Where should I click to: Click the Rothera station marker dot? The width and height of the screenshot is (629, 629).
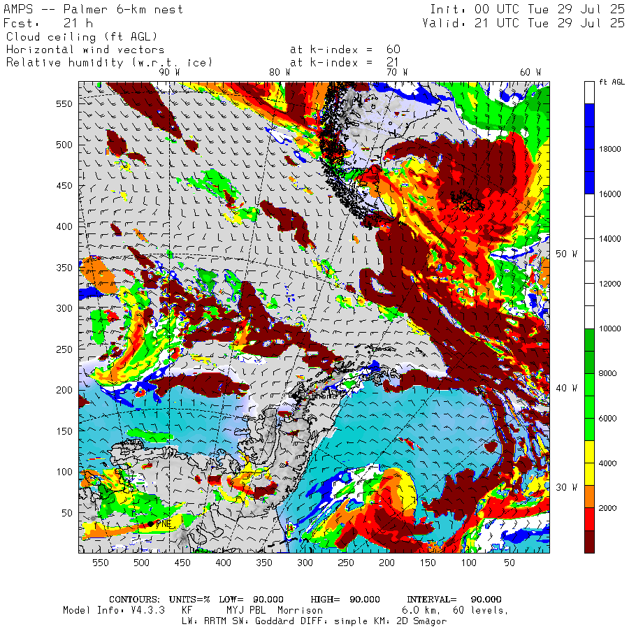pyautogui.click(x=294, y=396)
